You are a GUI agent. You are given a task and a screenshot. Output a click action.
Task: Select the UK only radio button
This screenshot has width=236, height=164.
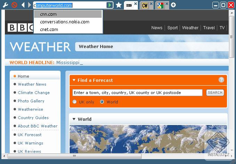[x=74, y=102]
